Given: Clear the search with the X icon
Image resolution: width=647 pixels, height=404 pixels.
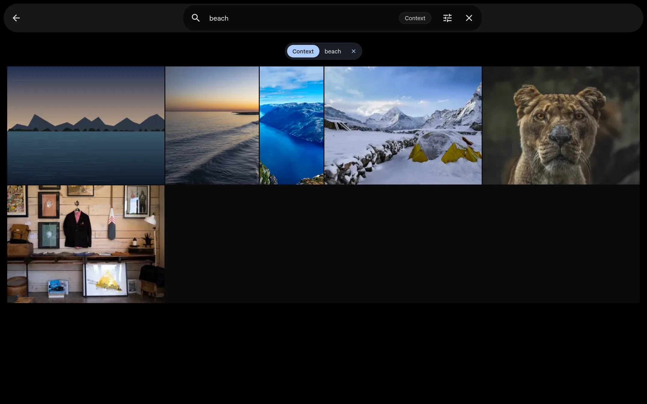Looking at the screenshot, I should pyautogui.click(x=469, y=18).
